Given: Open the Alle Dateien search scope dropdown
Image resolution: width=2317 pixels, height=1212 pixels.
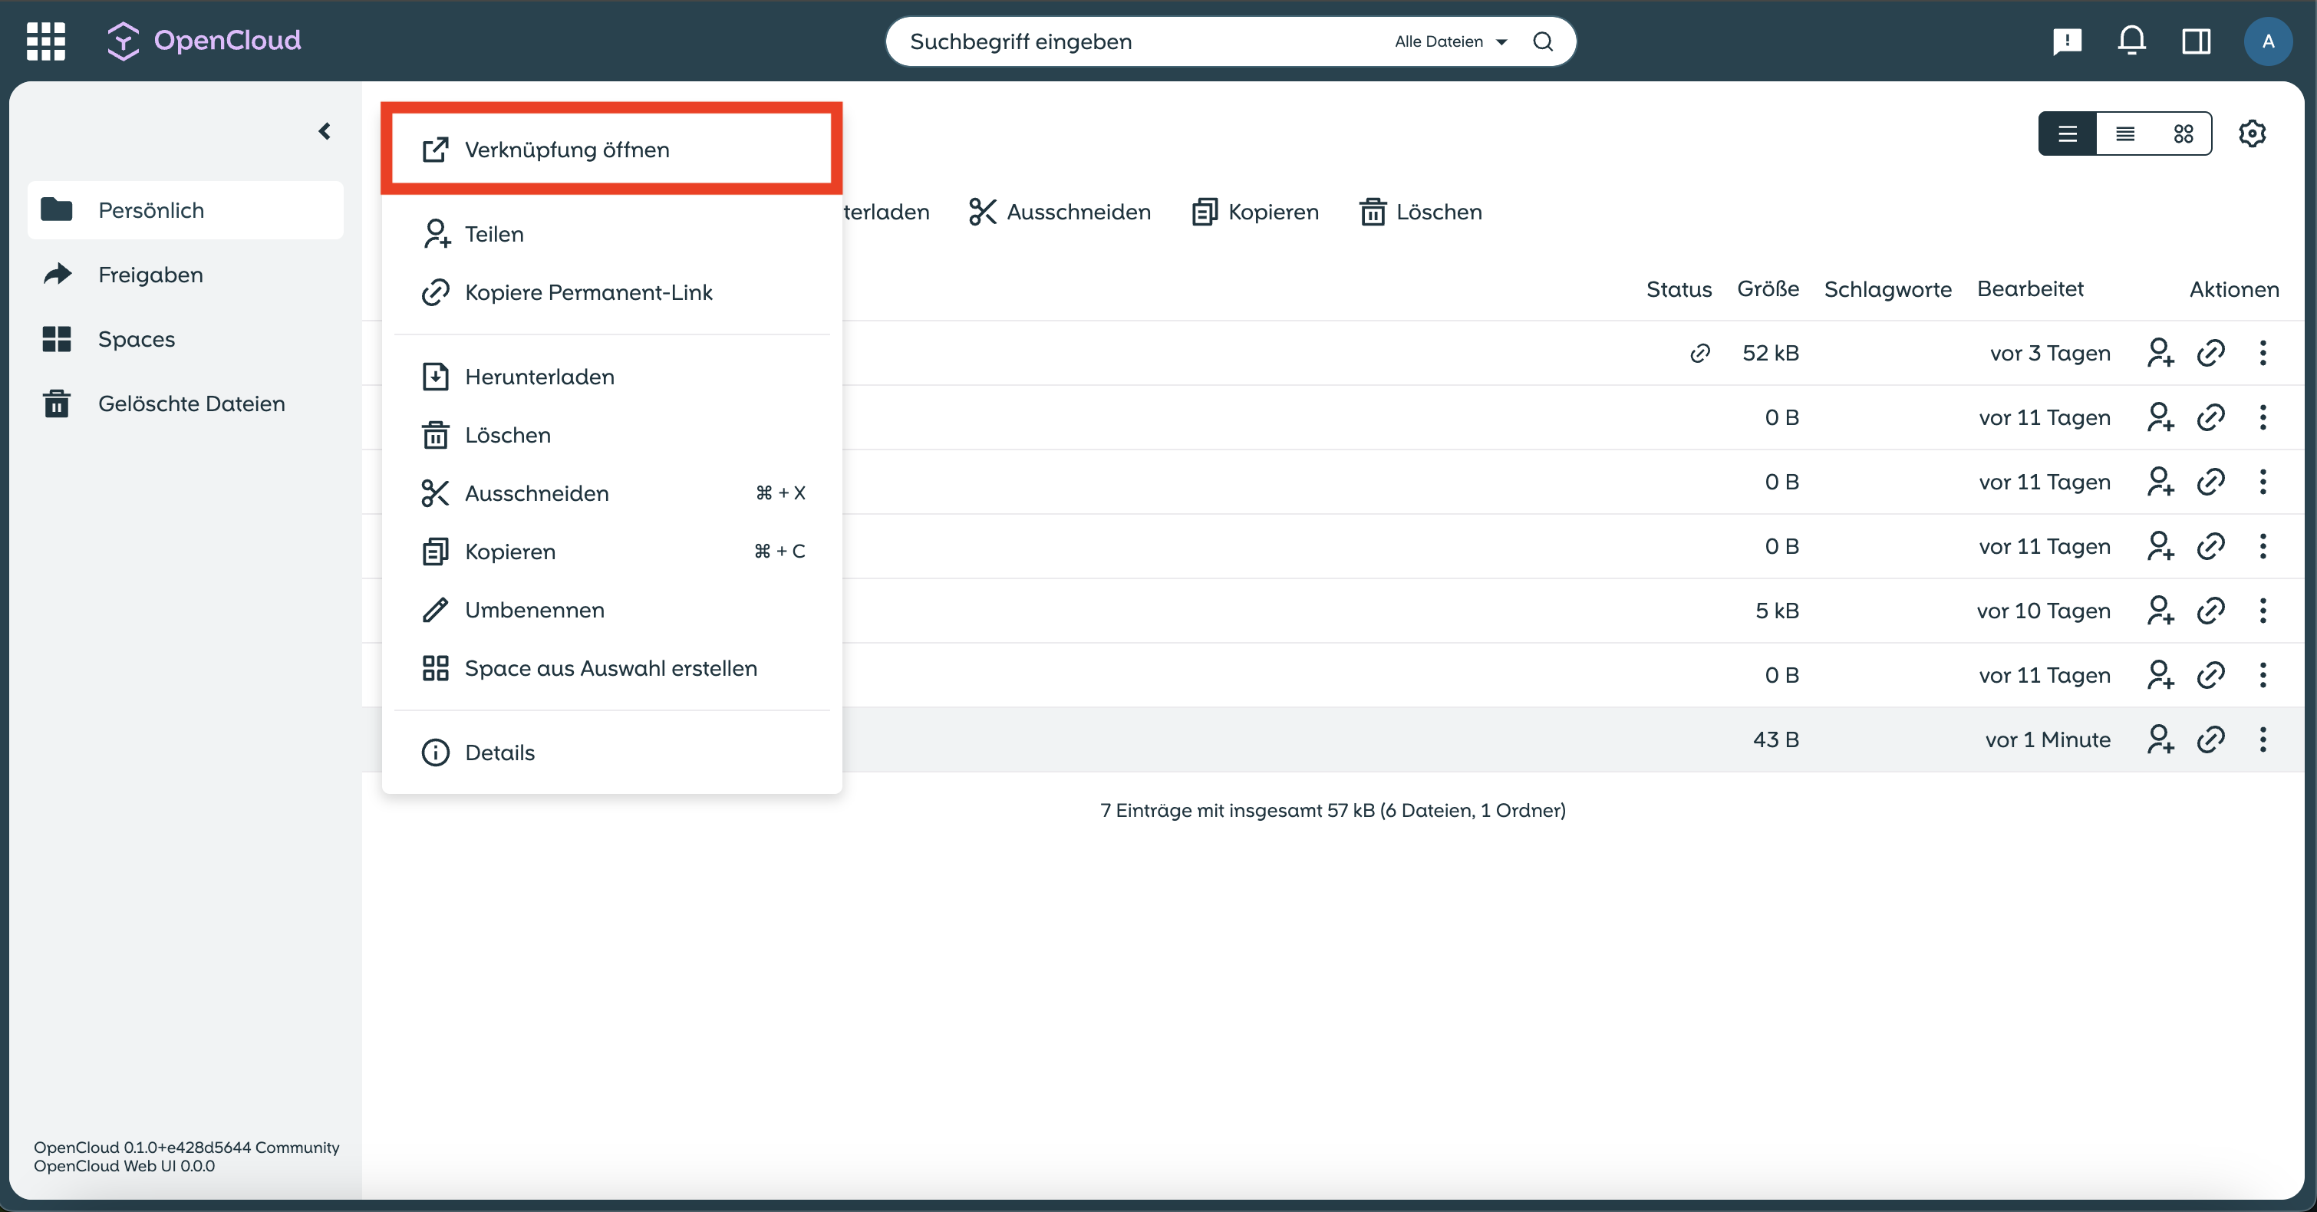Looking at the screenshot, I should (x=1450, y=41).
